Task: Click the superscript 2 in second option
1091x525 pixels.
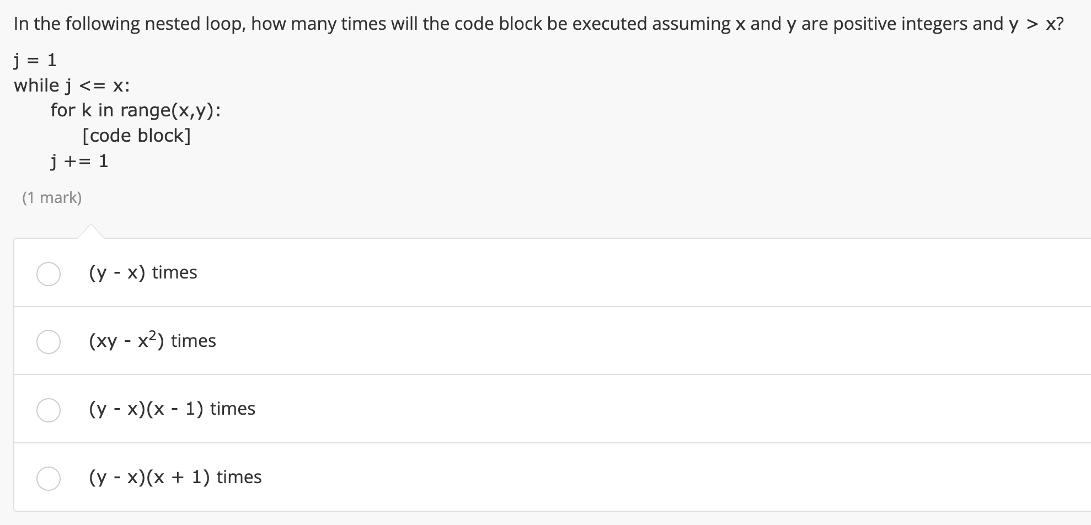Action: tap(156, 335)
